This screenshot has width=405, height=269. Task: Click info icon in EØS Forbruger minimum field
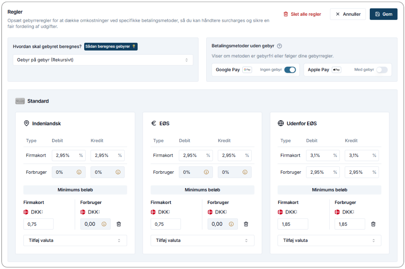tap(231, 224)
